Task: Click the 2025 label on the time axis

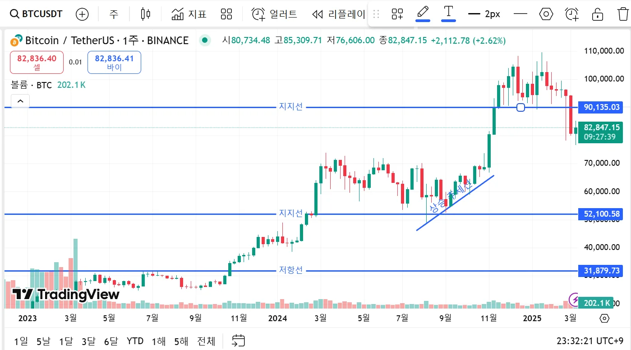Action: click(x=532, y=318)
